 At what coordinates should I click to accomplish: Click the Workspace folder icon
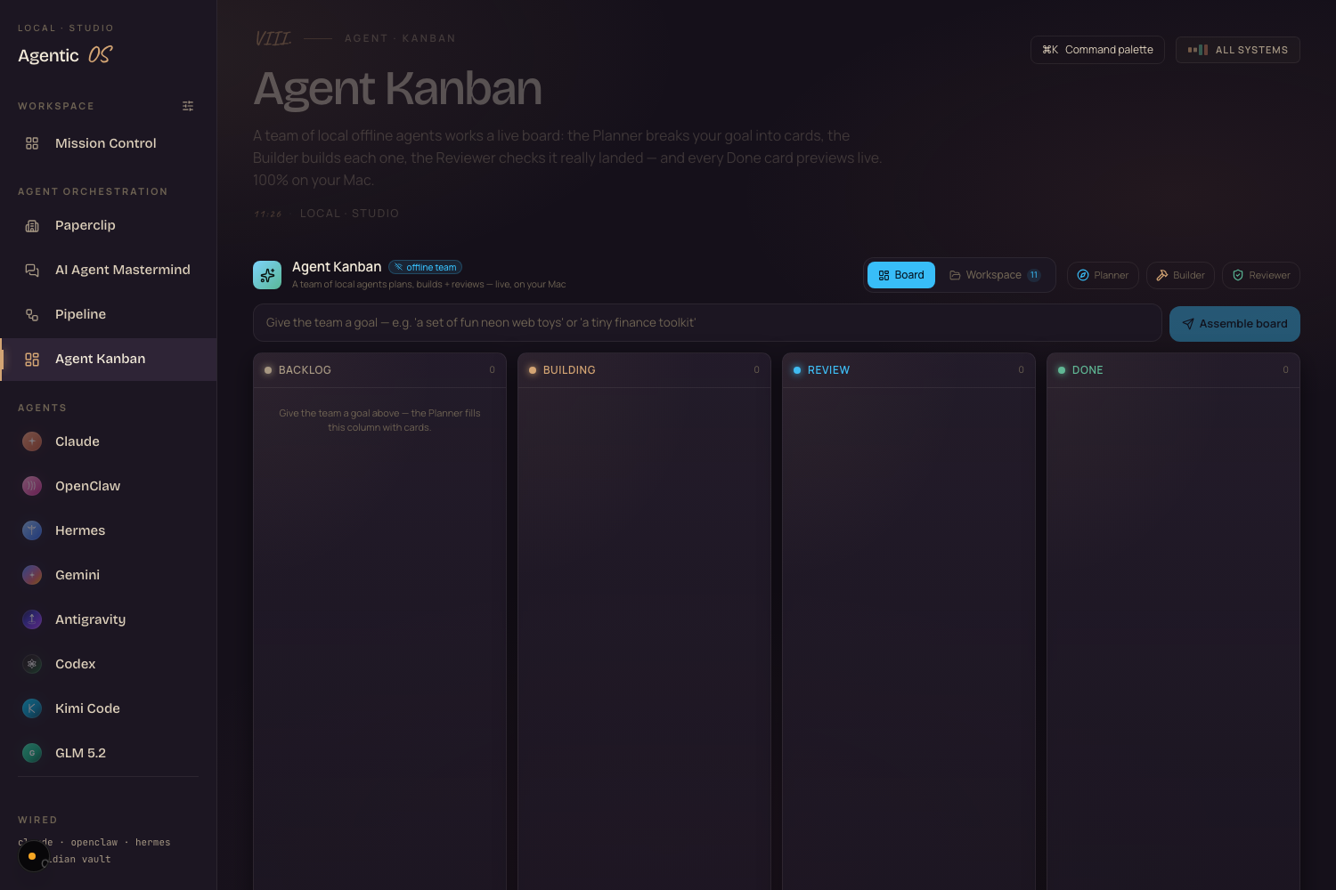tap(955, 275)
